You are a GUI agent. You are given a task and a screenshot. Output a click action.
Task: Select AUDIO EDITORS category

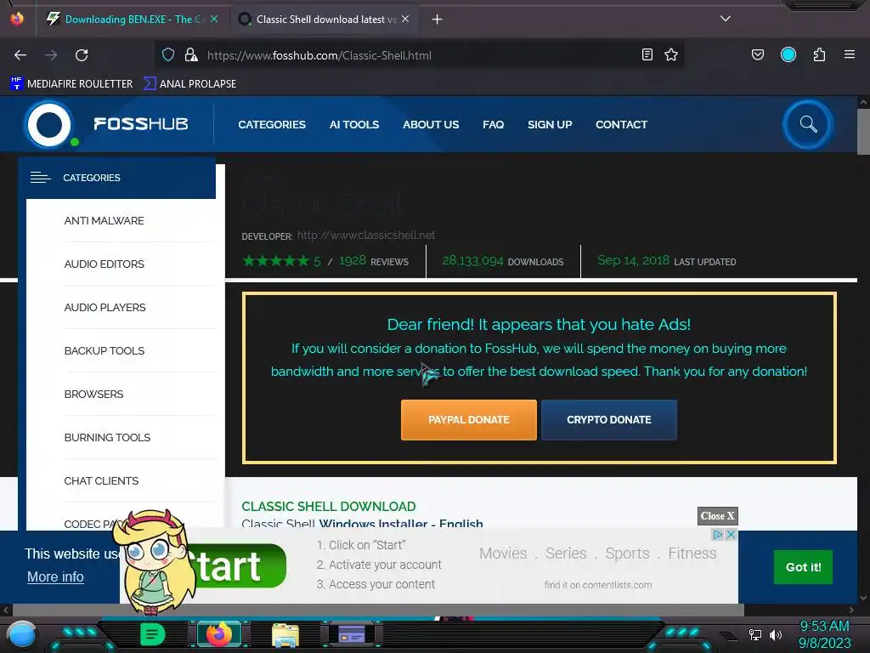point(105,264)
